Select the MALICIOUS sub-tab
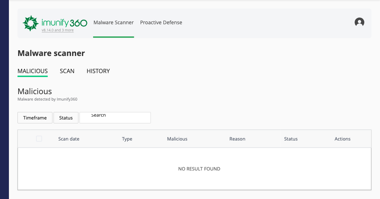 pyautogui.click(x=32, y=71)
